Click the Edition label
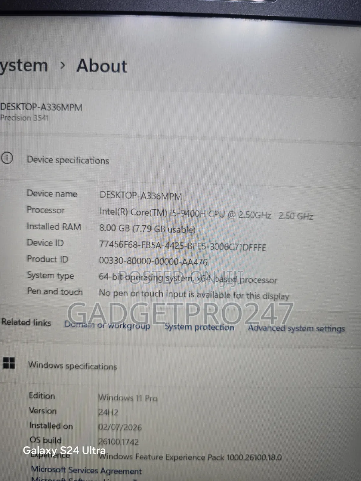The width and height of the screenshot is (361, 481). click(42, 396)
